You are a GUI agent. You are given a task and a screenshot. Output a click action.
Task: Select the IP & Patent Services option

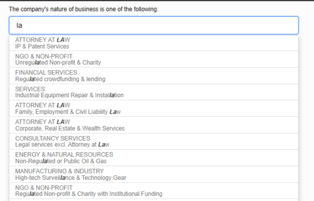pos(42,46)
